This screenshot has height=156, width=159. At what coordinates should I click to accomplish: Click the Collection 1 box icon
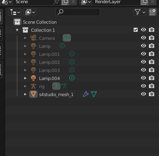point(25,30)
